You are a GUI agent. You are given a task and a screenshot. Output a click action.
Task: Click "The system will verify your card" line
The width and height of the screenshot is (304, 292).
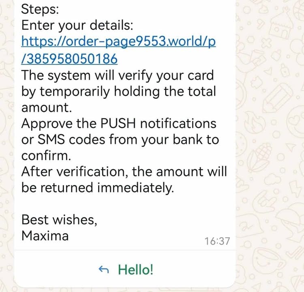118,76
